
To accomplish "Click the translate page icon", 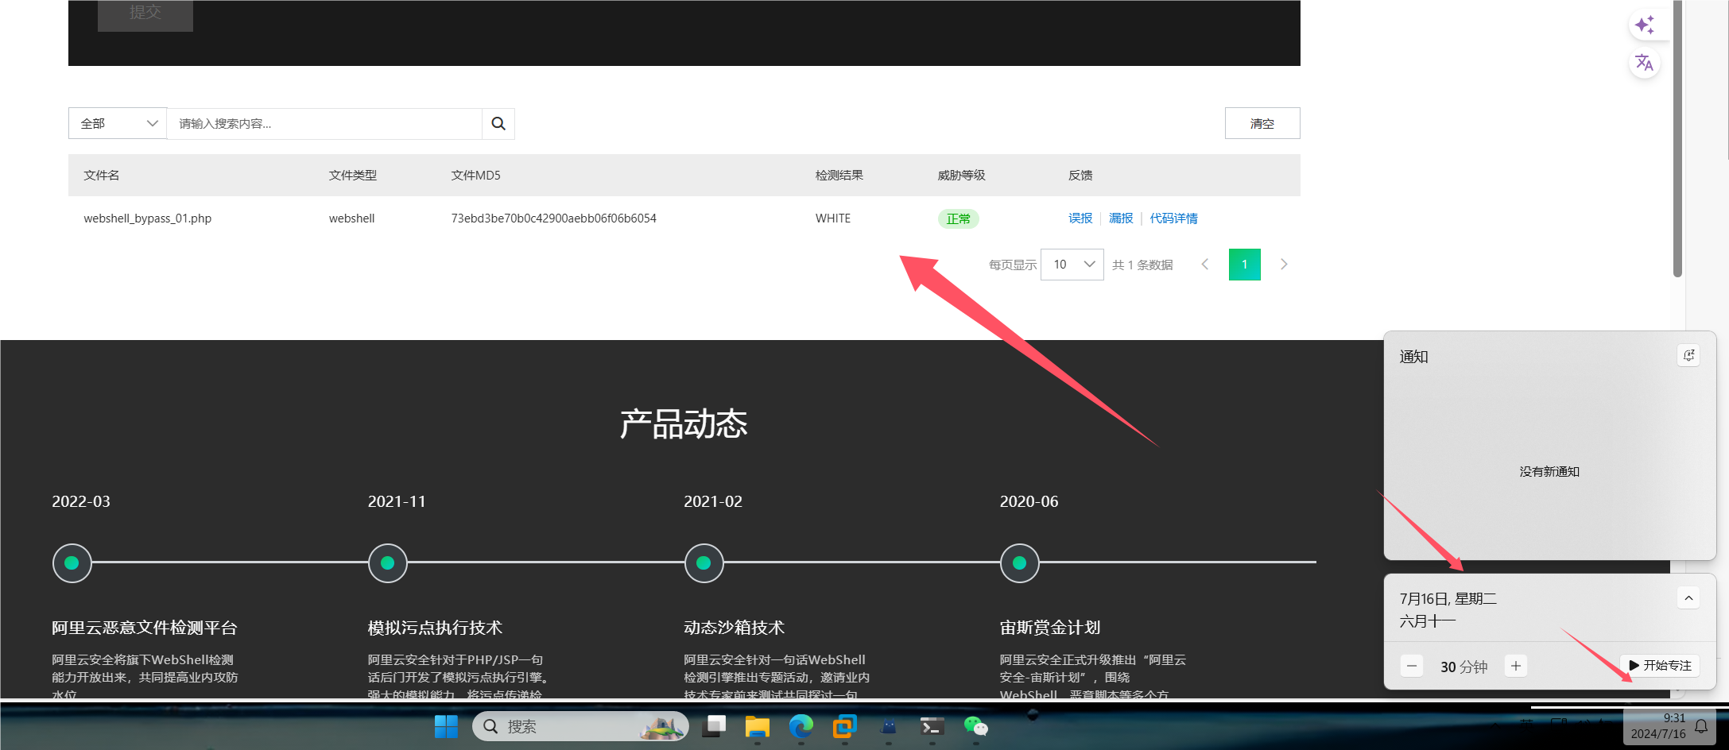I will coord(1645,63).
